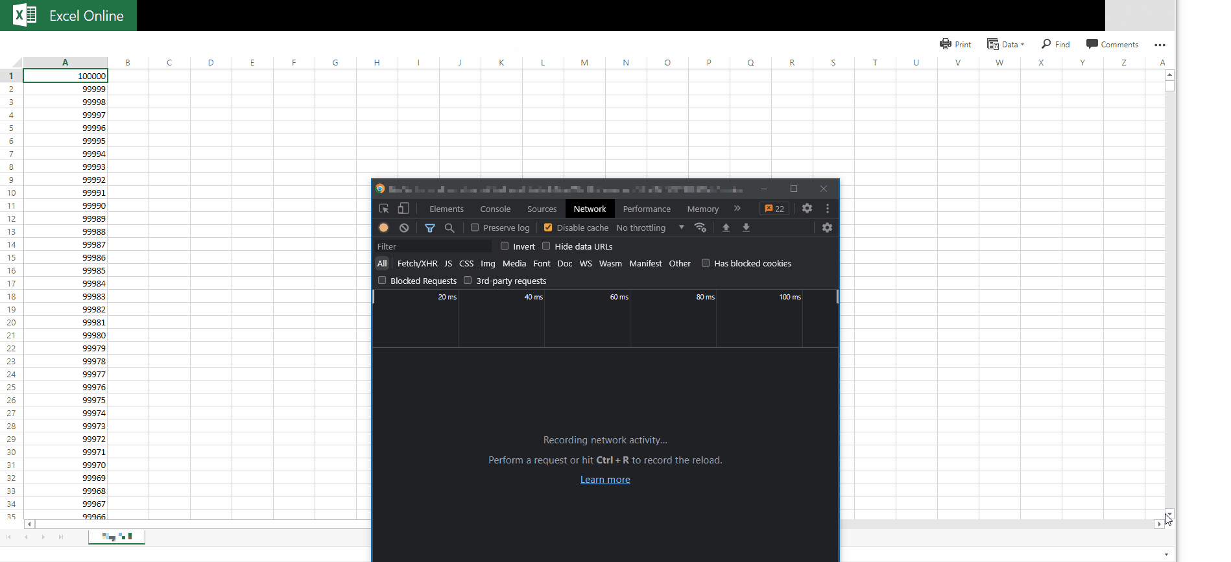Minimize the DevTools window
Screen dimensions: 1231x562
(x=764, y=189)
